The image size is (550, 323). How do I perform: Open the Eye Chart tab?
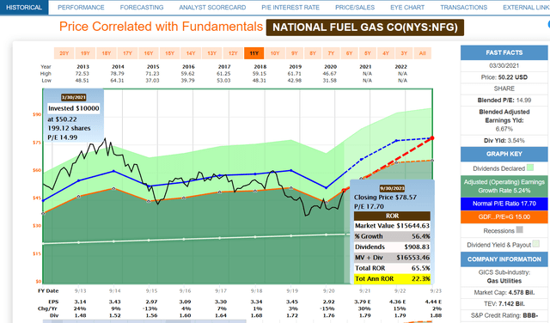click(x=407, y=8)
